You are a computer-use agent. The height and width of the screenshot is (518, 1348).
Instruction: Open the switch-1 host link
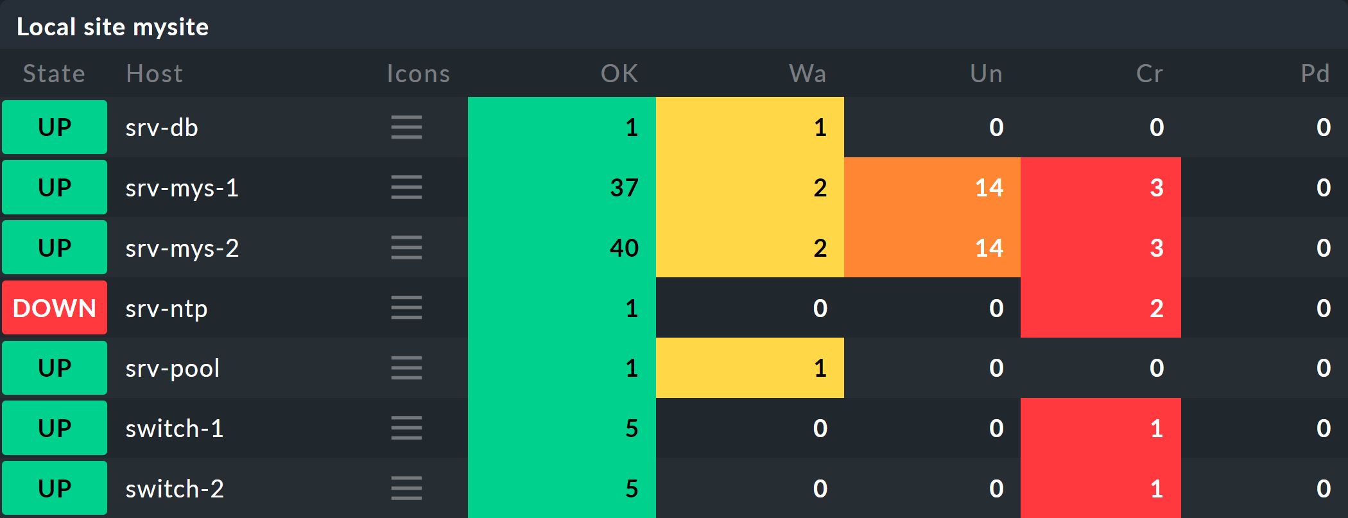click(x=175, y=429)
